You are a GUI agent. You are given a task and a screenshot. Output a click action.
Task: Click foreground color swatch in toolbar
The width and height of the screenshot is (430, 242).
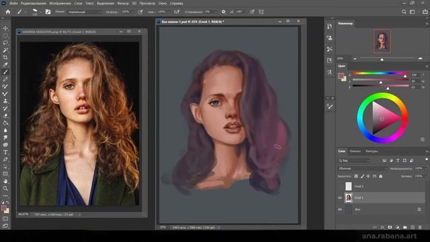[x=3, y=208]
